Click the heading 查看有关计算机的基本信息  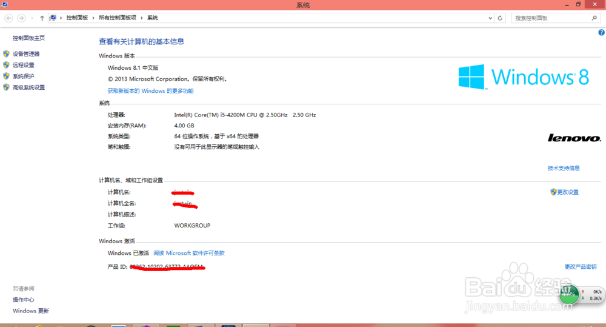point(141,41)
